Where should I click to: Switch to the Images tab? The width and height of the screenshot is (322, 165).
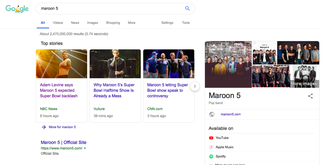[x=92, y=23]
